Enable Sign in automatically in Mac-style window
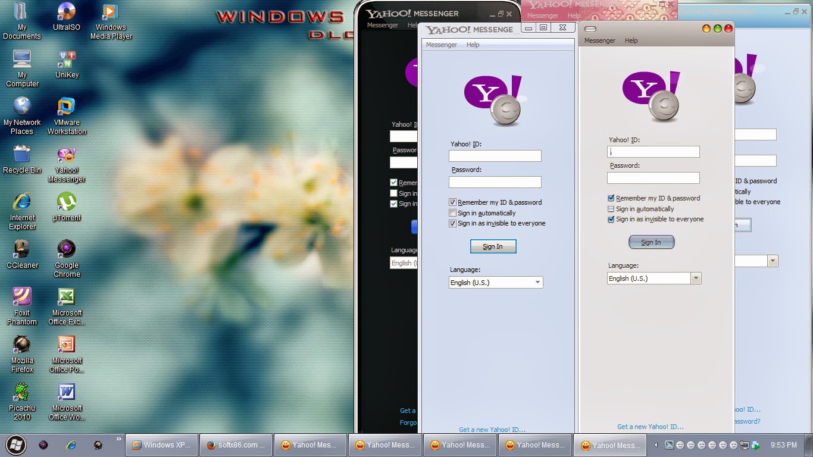 pos(611,209)
